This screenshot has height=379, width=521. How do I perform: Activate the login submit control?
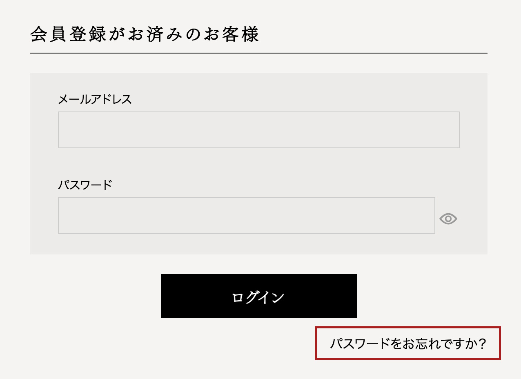click(x=258, y=295)
